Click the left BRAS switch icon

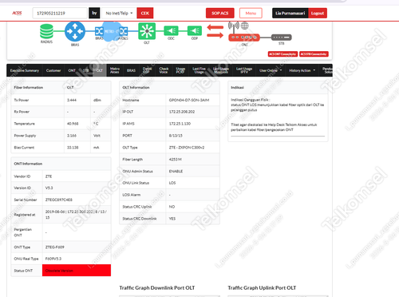pos(99,31)
